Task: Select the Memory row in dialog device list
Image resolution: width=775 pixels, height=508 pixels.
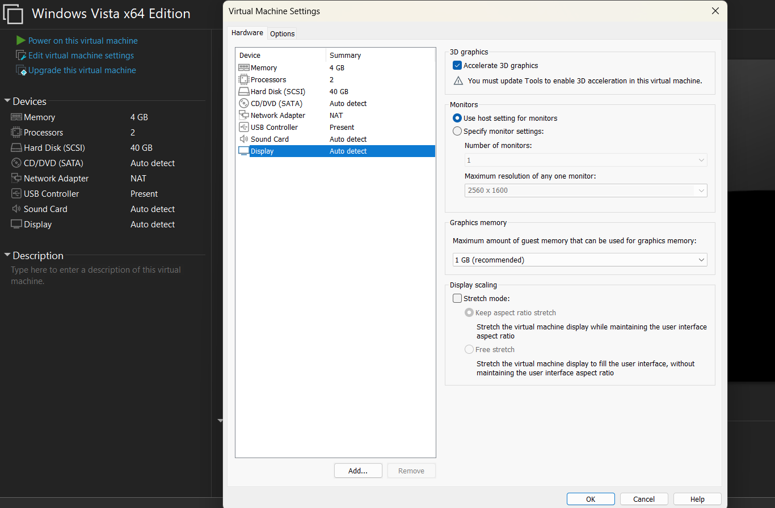Action: point(336,67)
